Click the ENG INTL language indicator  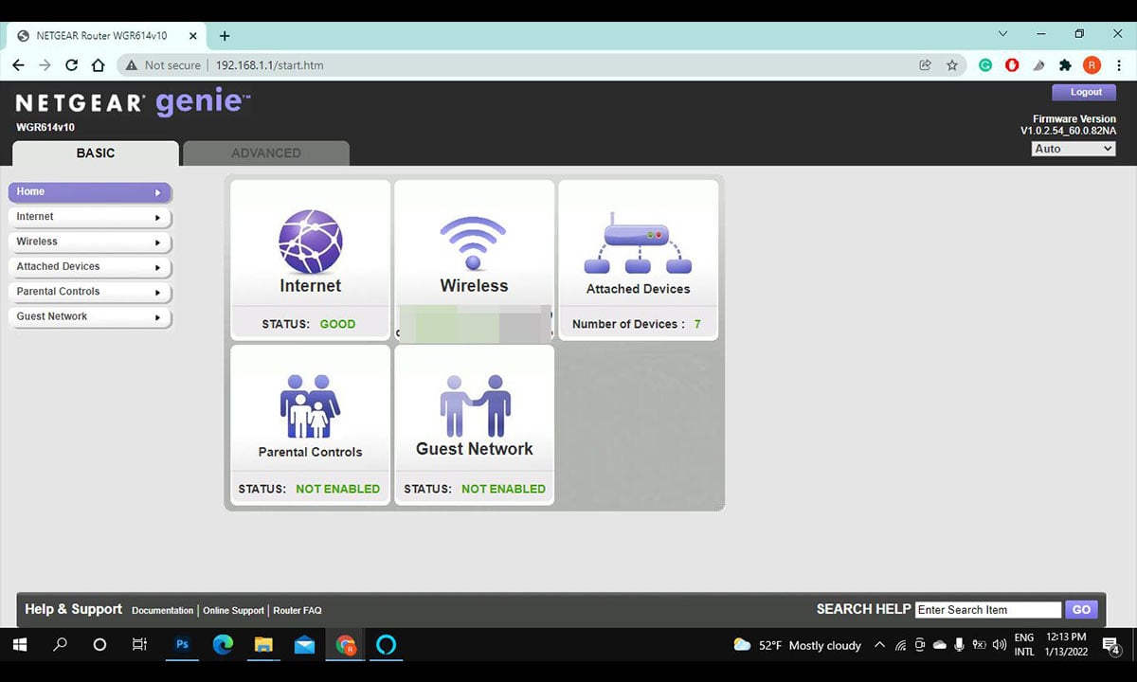point(1024,645)
